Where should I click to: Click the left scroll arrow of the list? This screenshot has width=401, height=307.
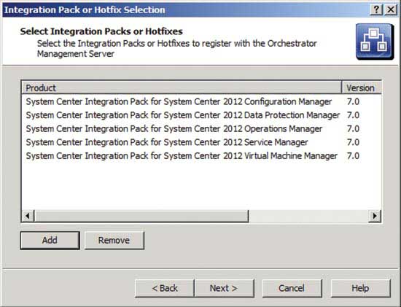28,216
